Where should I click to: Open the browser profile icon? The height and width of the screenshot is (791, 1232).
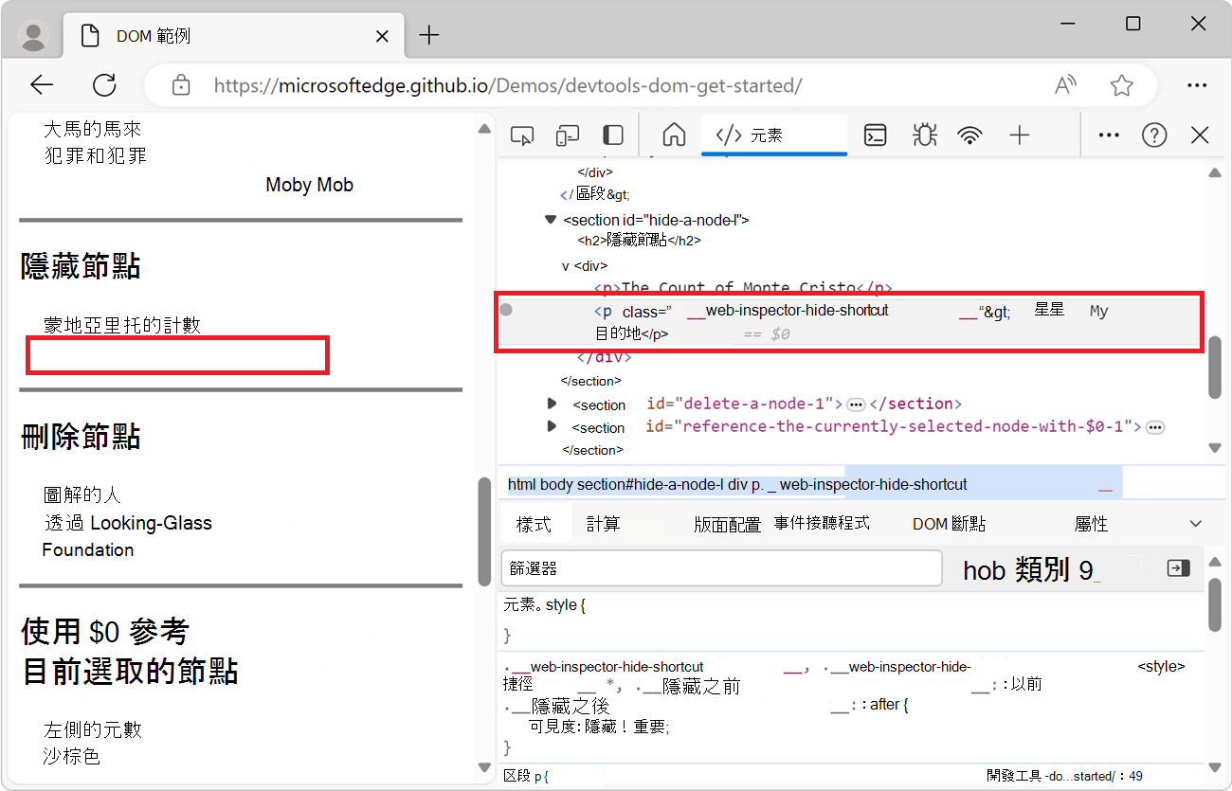click(x=34, y=36)
